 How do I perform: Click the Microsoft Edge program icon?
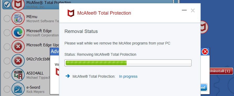[x=18, y=32]
